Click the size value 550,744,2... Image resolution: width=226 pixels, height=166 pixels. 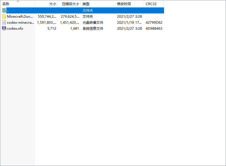(x=47, y=17)
